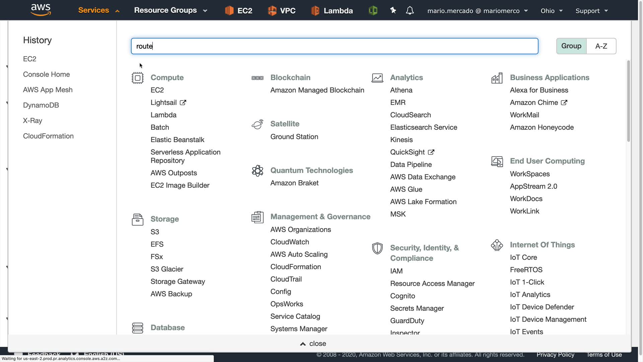Click the service search field containing route
The image size is (643, 362).
coord(334,46)
